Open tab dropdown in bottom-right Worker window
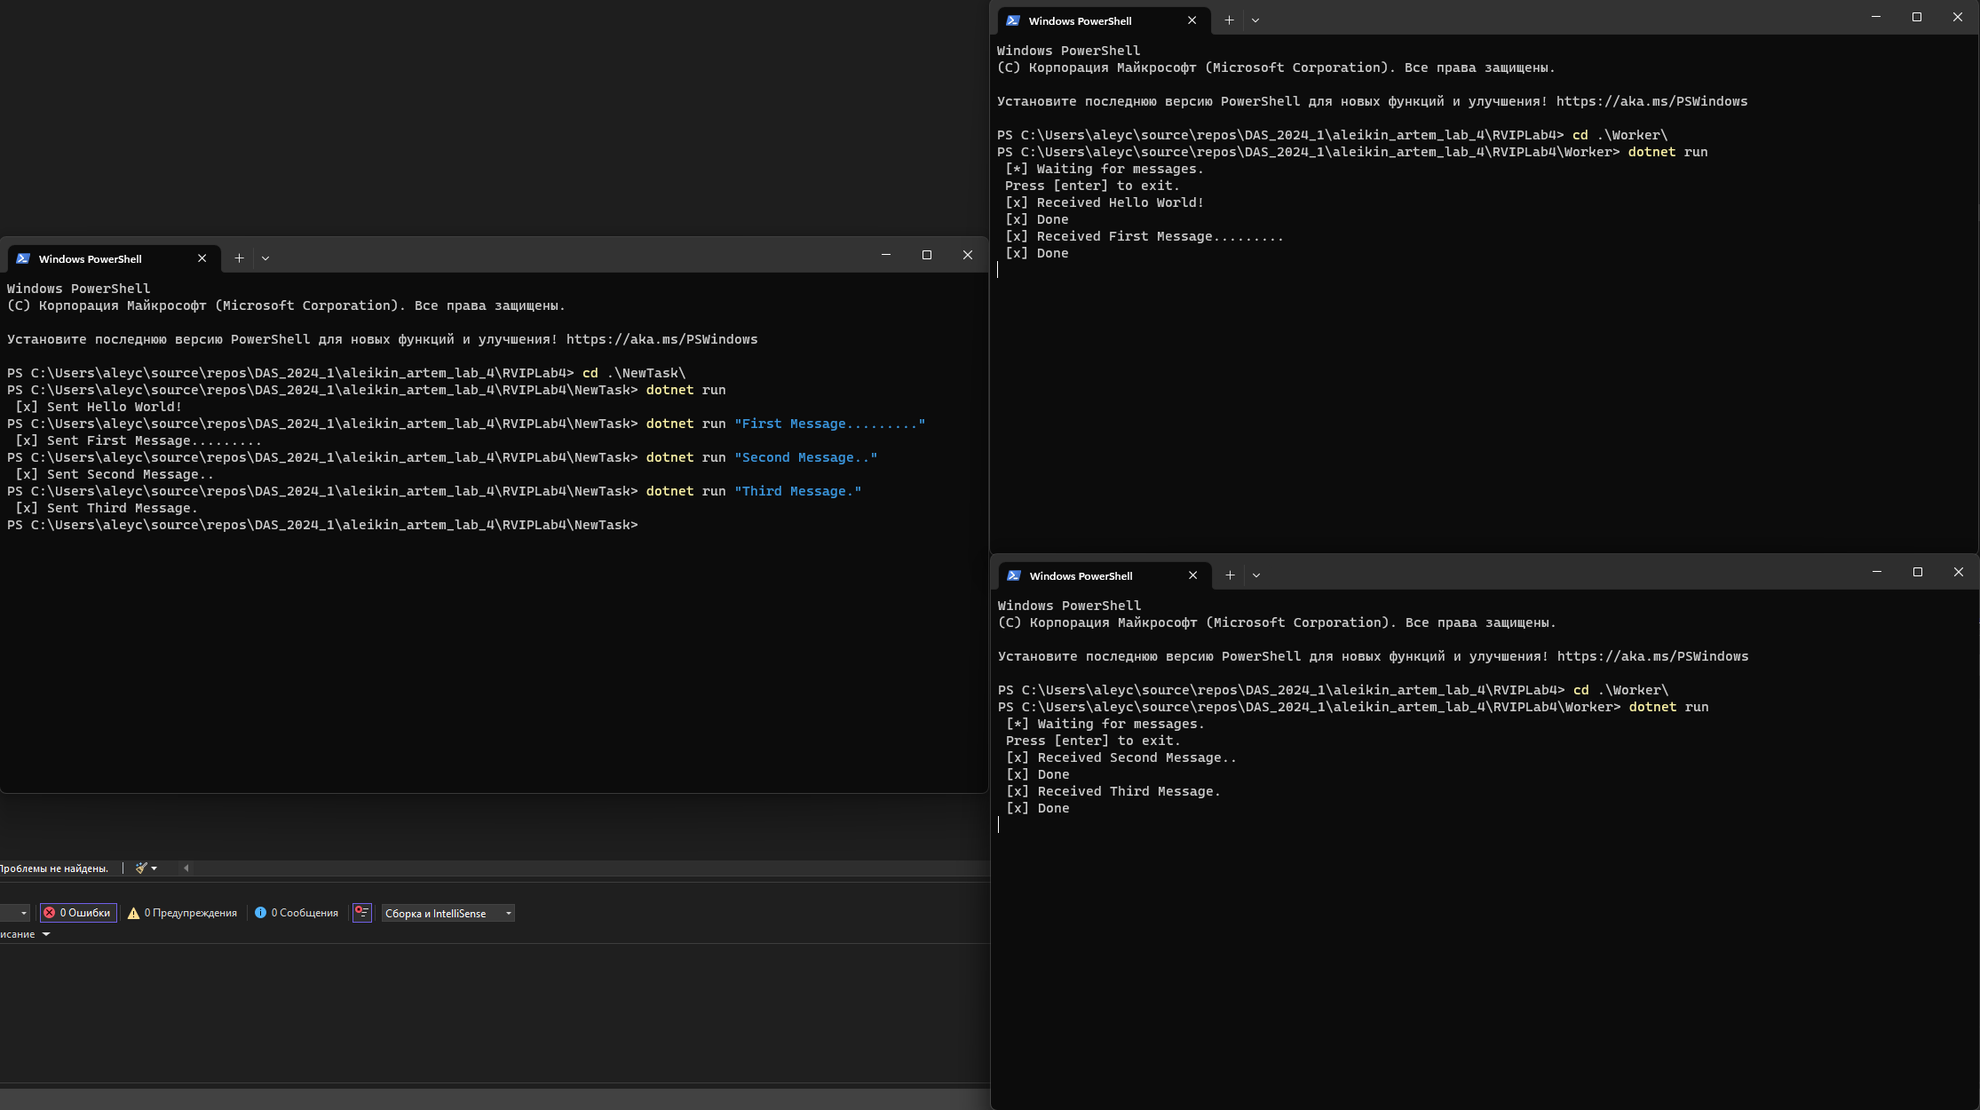The width and height of the screenshot is (1980, 1110). (x=1256, y=575)
